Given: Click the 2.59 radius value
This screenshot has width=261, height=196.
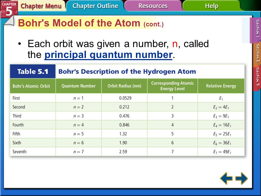Looking at the screenshot, I should [x=123, y=152].
